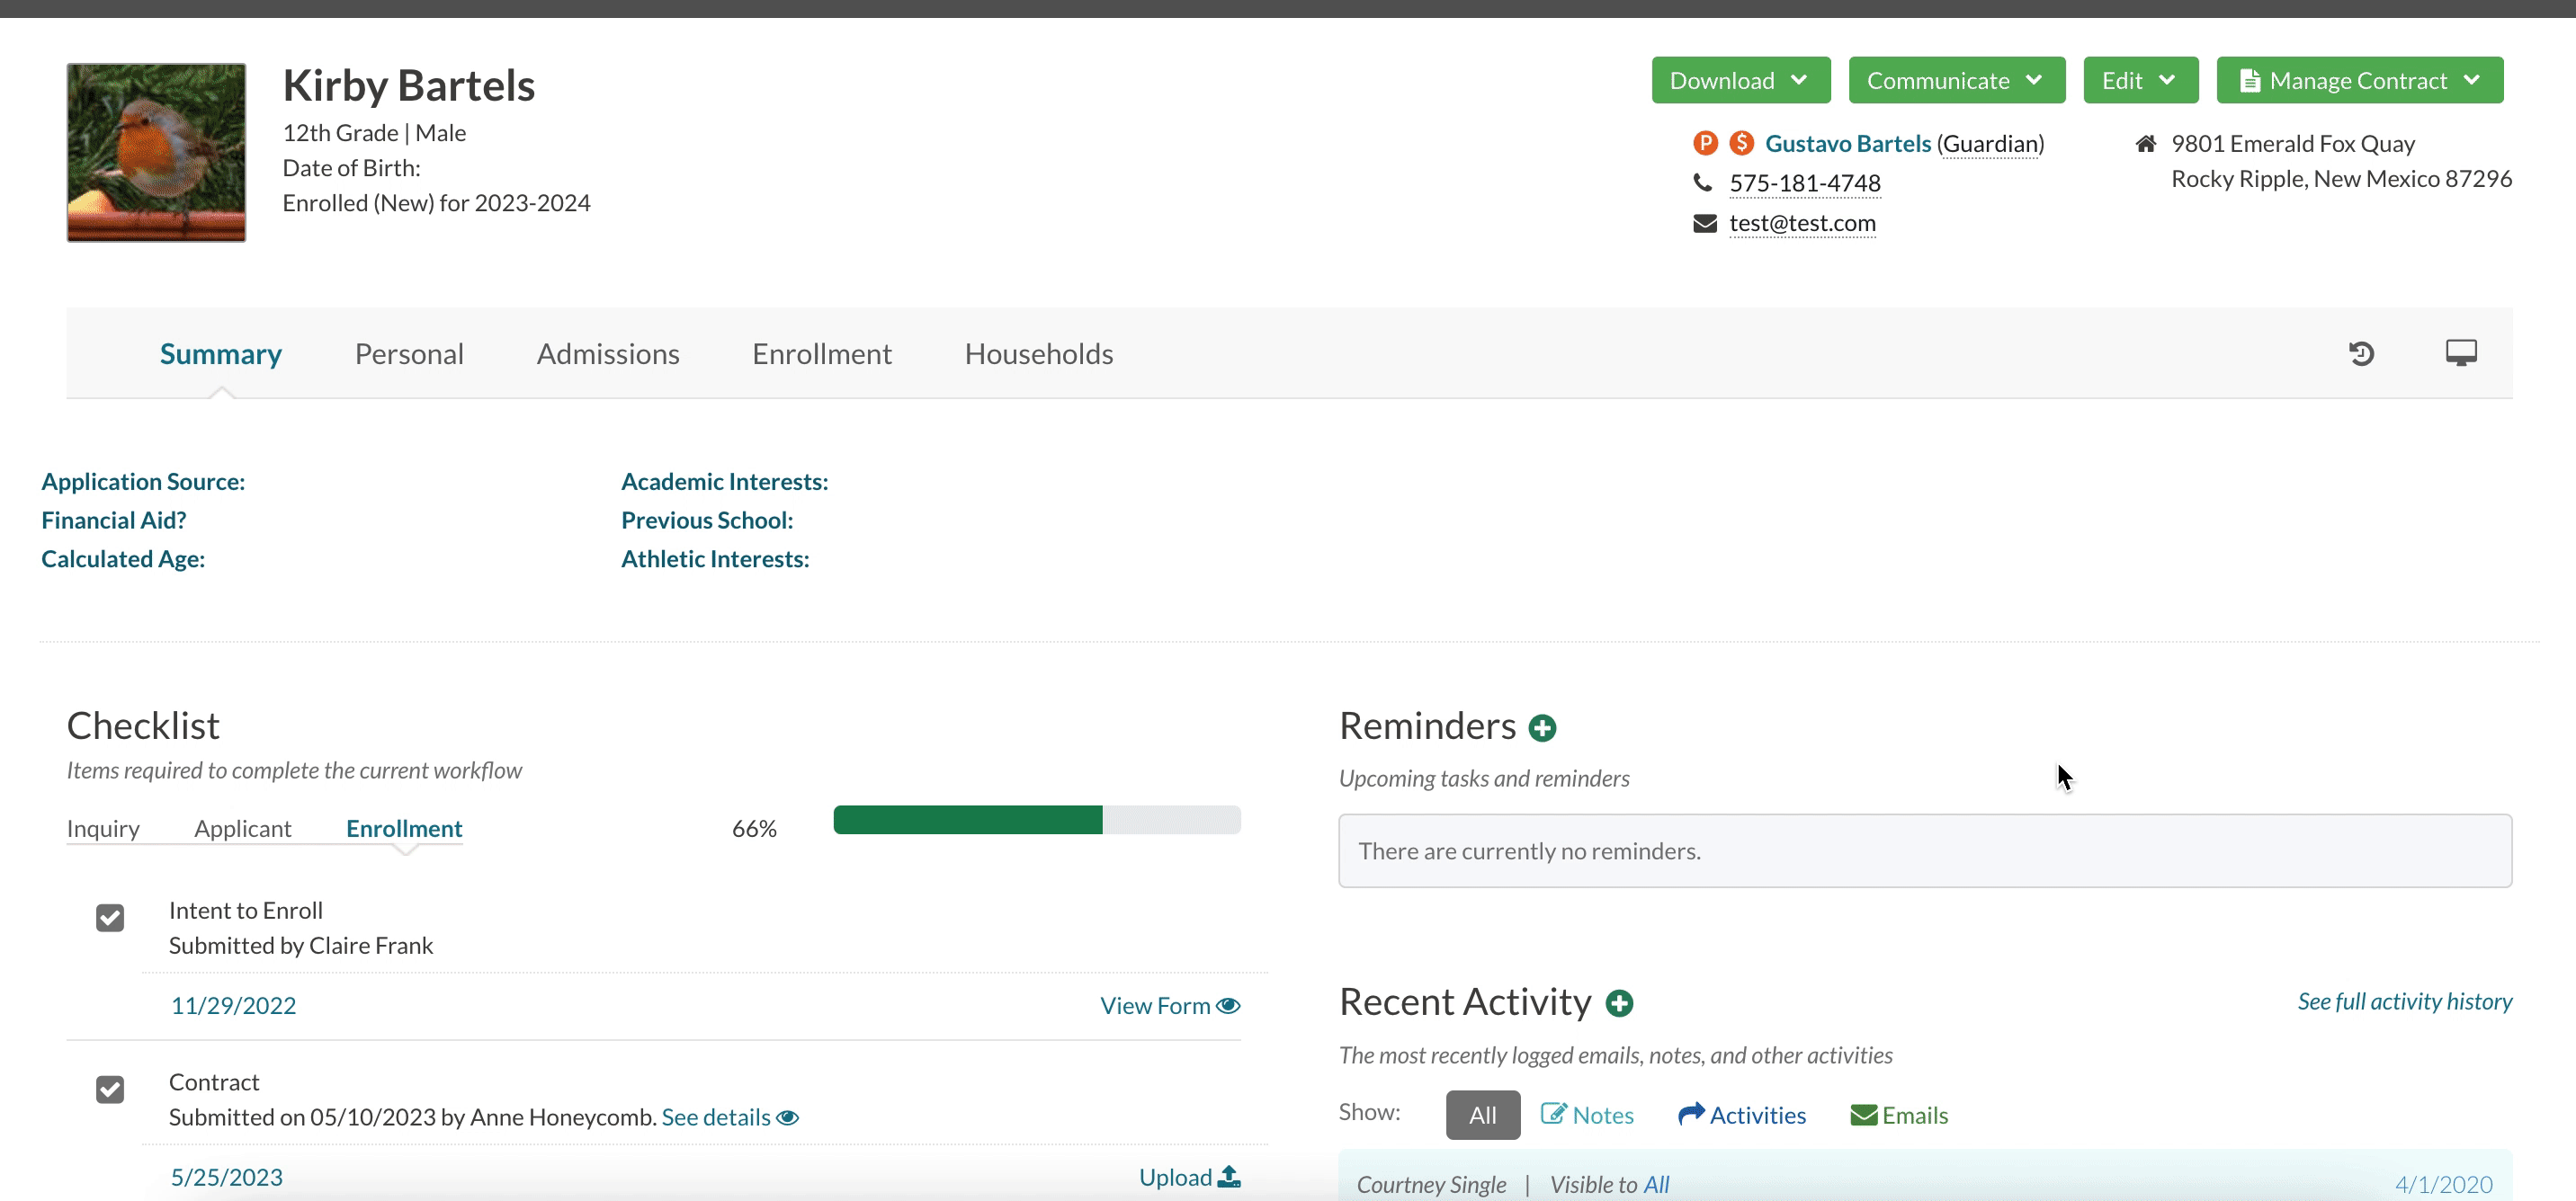Open Gustavo Bartels guardian link
This screenshot has height=1201, width=2576.
(x=1847, y=144)
